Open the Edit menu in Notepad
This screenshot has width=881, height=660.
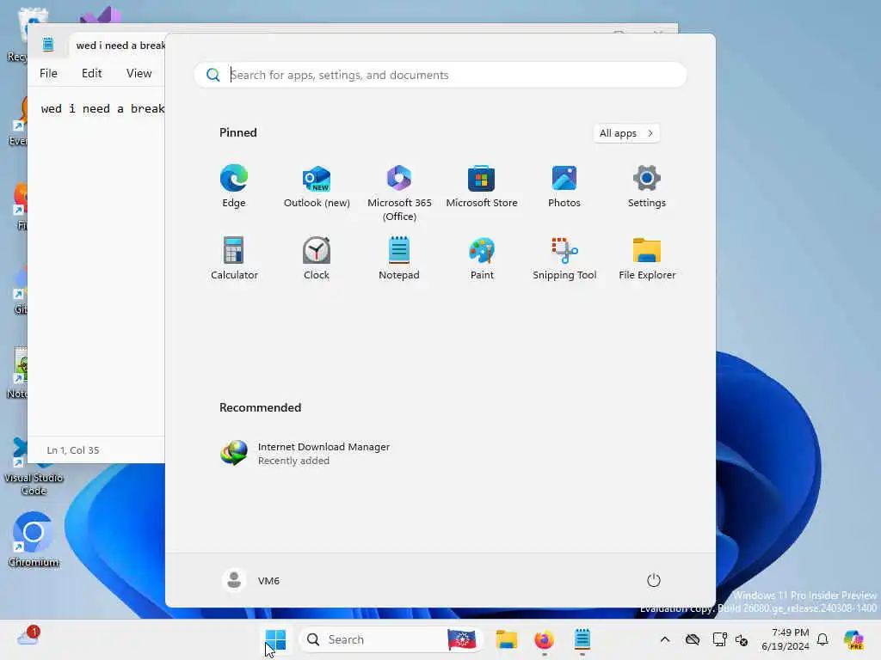click(91, 73)
